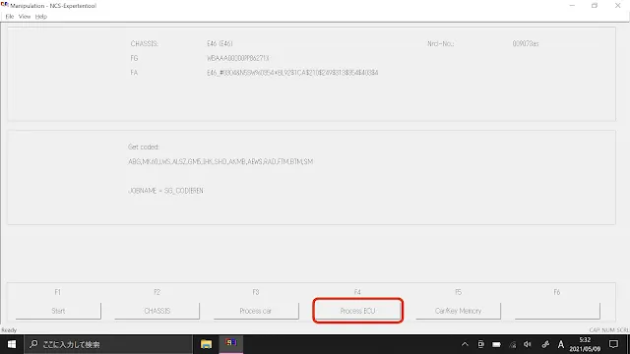Click the CHASSIS value E46 (E46)
The height and width of the screenshot is (354, 630).
220,43
